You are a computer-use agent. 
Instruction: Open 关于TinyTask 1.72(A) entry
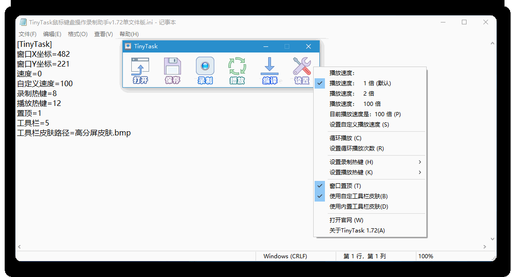tap(370, 230)
